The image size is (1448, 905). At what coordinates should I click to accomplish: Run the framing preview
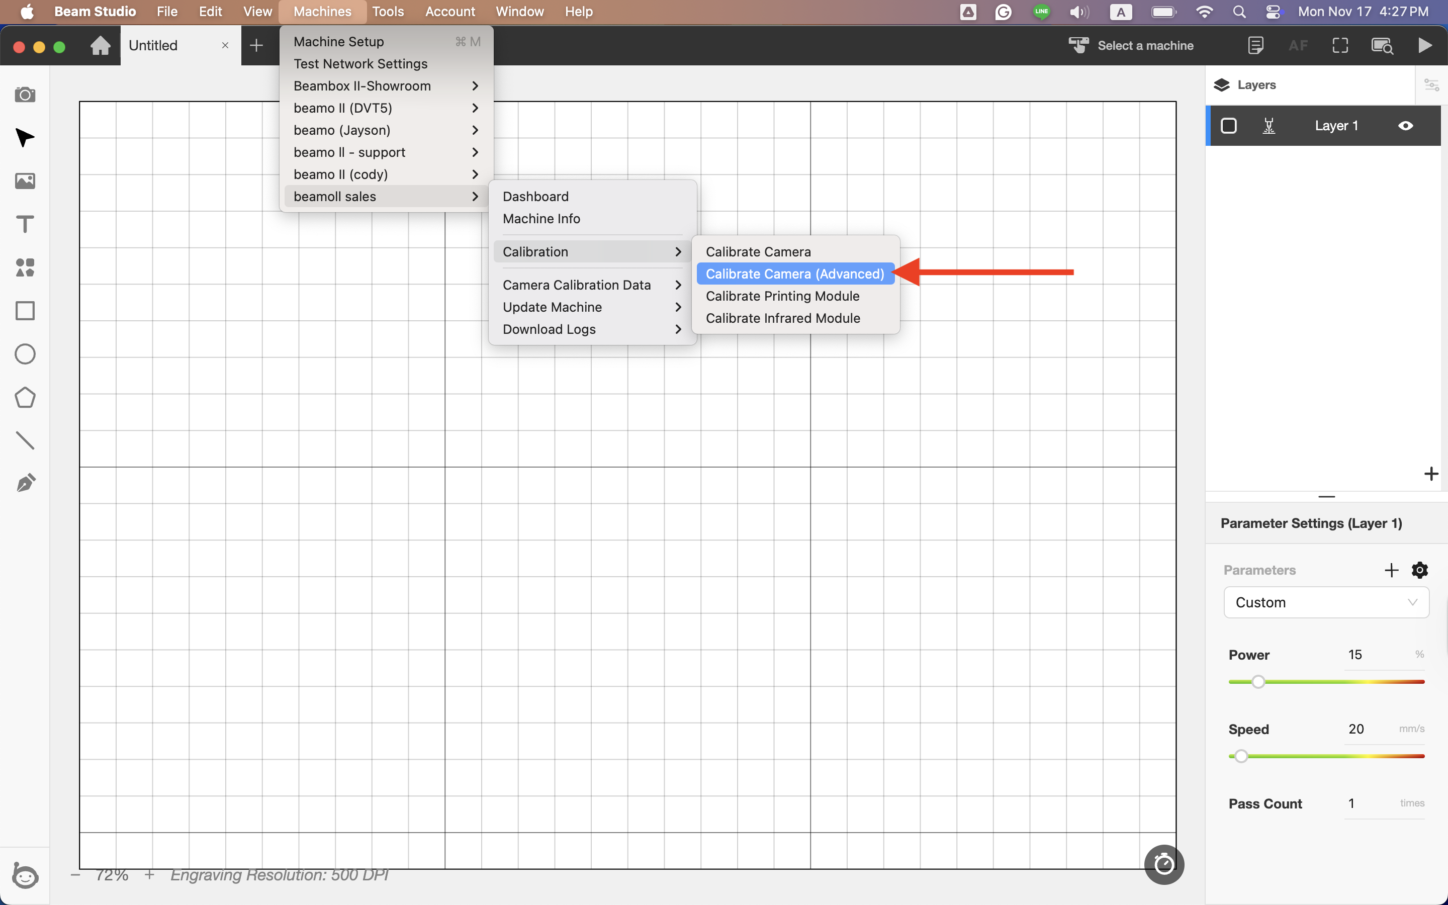pyautogui.click(x=1340, y=45)
